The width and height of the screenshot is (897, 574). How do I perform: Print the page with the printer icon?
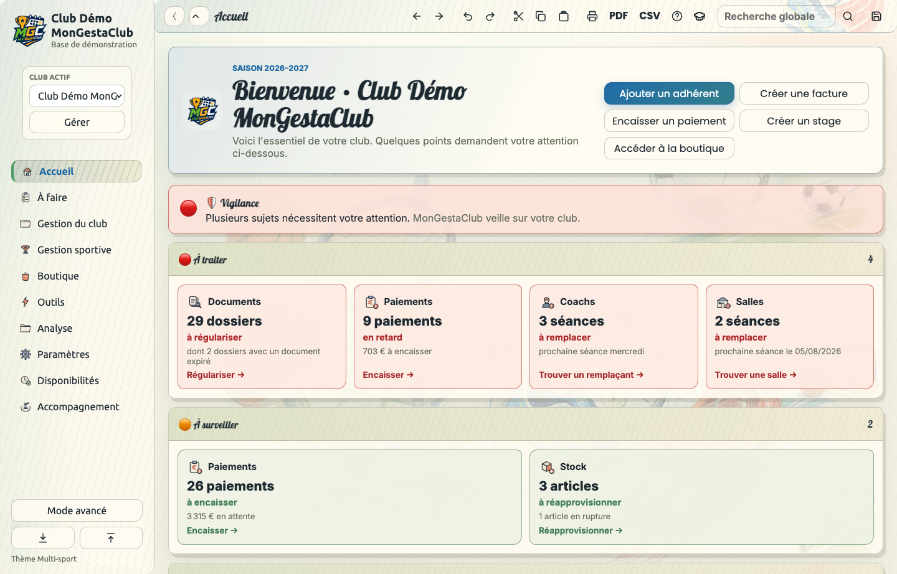592,16
